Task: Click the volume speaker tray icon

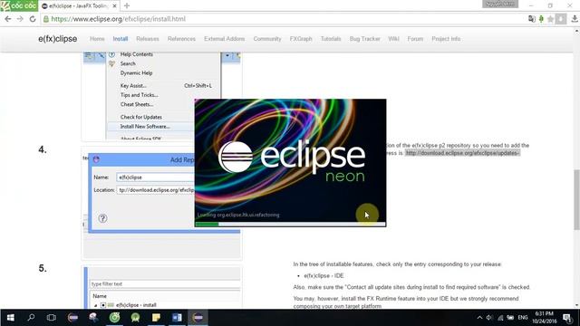Action: coord(489,318)
